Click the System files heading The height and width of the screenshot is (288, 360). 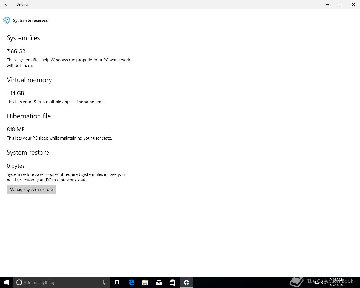click(23, 38)
